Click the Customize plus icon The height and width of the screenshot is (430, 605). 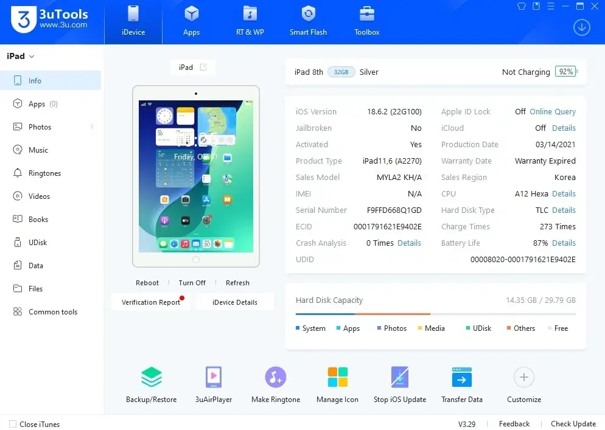[524, 377]
